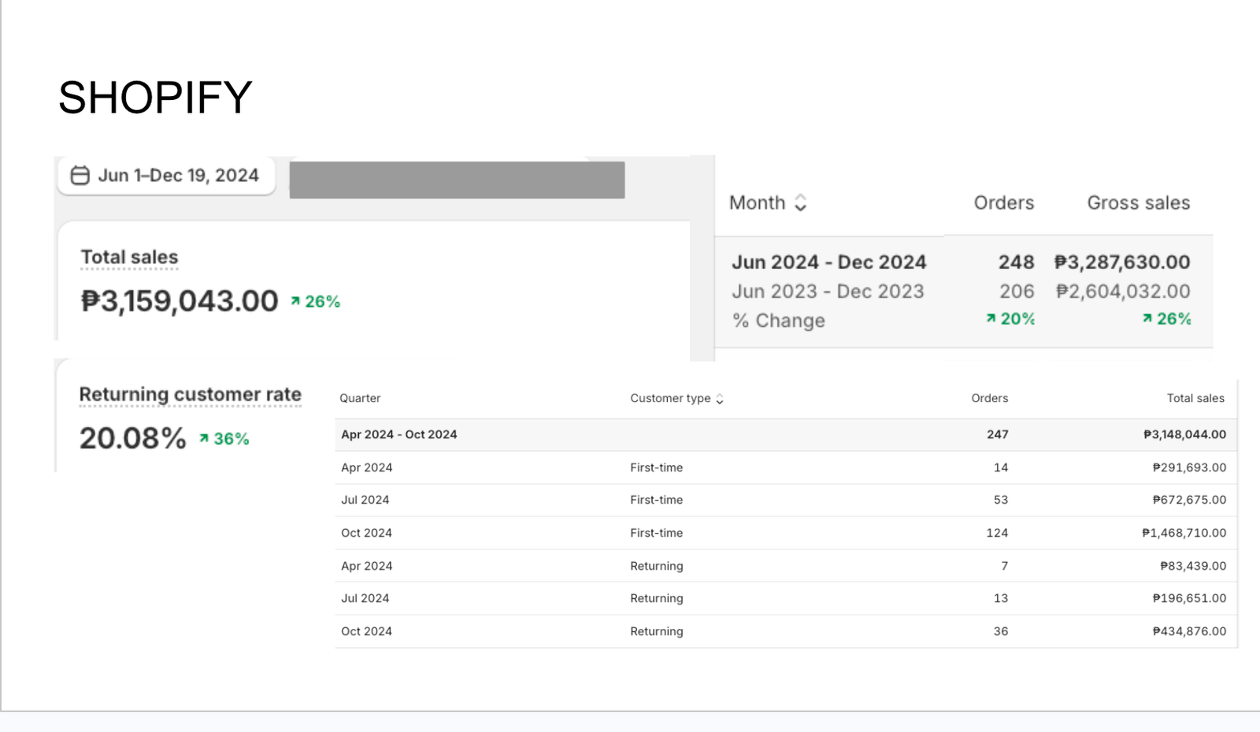Click the ₱434,876.00 sales cell
This screenshot has height=732, width=1260.
coord(1189,631)
